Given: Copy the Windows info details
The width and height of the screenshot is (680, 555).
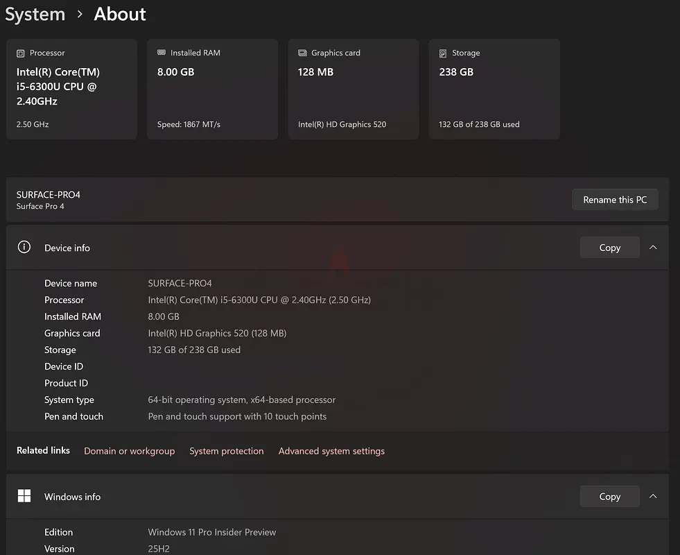Looking at the screenshot, I should (x=609, y=496).
